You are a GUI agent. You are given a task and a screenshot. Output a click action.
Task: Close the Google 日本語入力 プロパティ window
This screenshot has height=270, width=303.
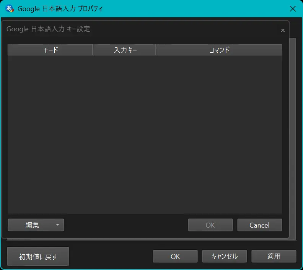click(293, 8)
